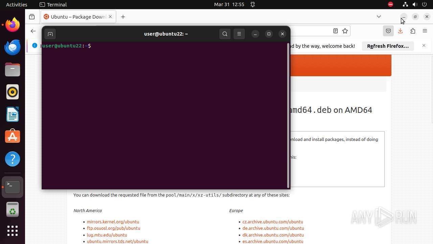Click the blue info icon in notification bar
Image resolution: width=433 pixels, height=244 pixels.
coord(35,45)
